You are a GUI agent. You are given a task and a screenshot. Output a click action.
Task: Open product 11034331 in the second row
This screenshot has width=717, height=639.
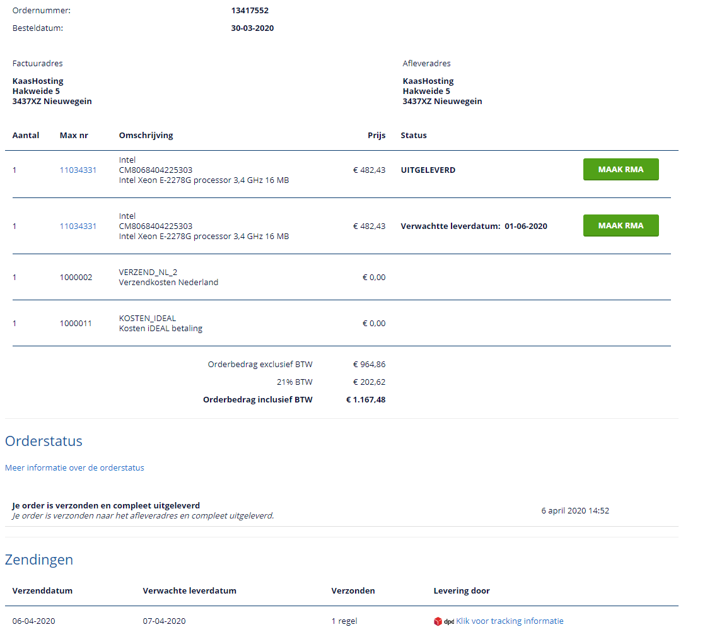(78, 226)
